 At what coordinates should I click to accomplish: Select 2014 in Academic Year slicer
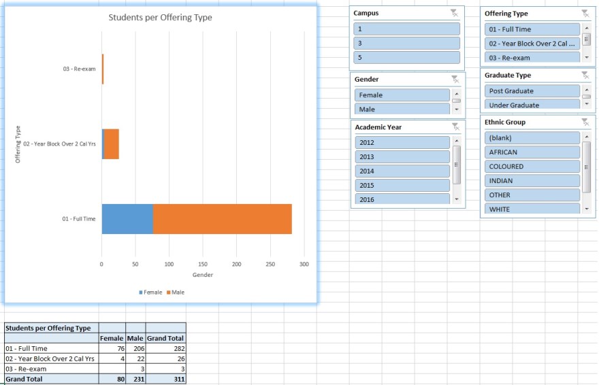tap(402, 171)
